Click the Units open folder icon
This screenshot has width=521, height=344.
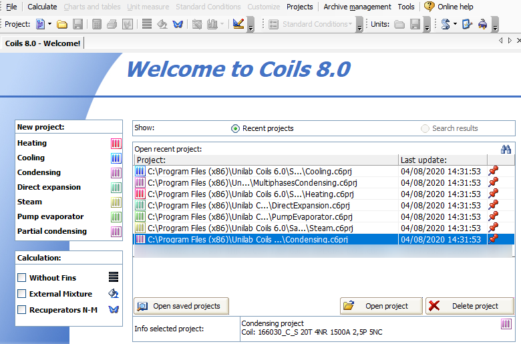point(399,24)
